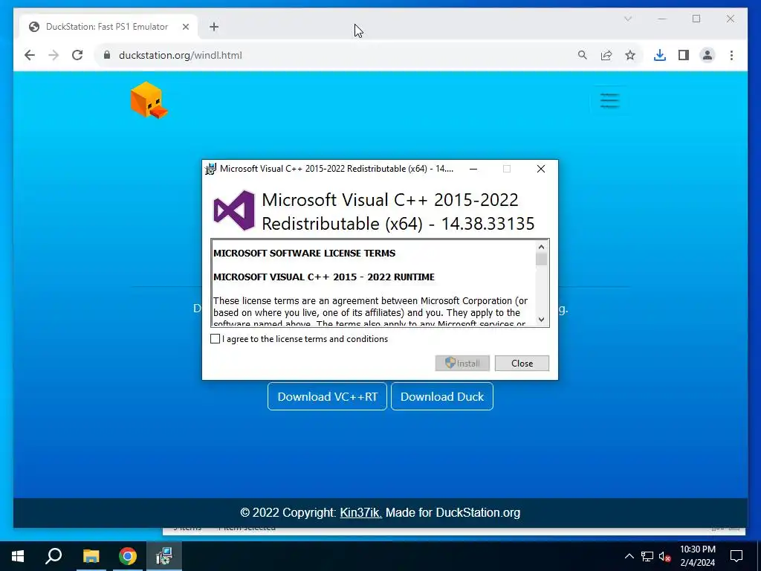Open Chrome zoom magnifier icon

pos(583,55)
